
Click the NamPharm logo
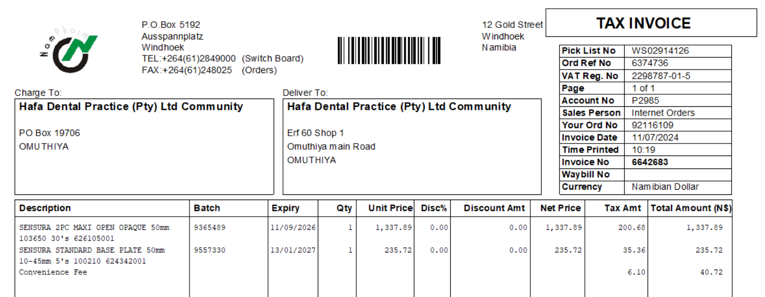coord(68,47)
